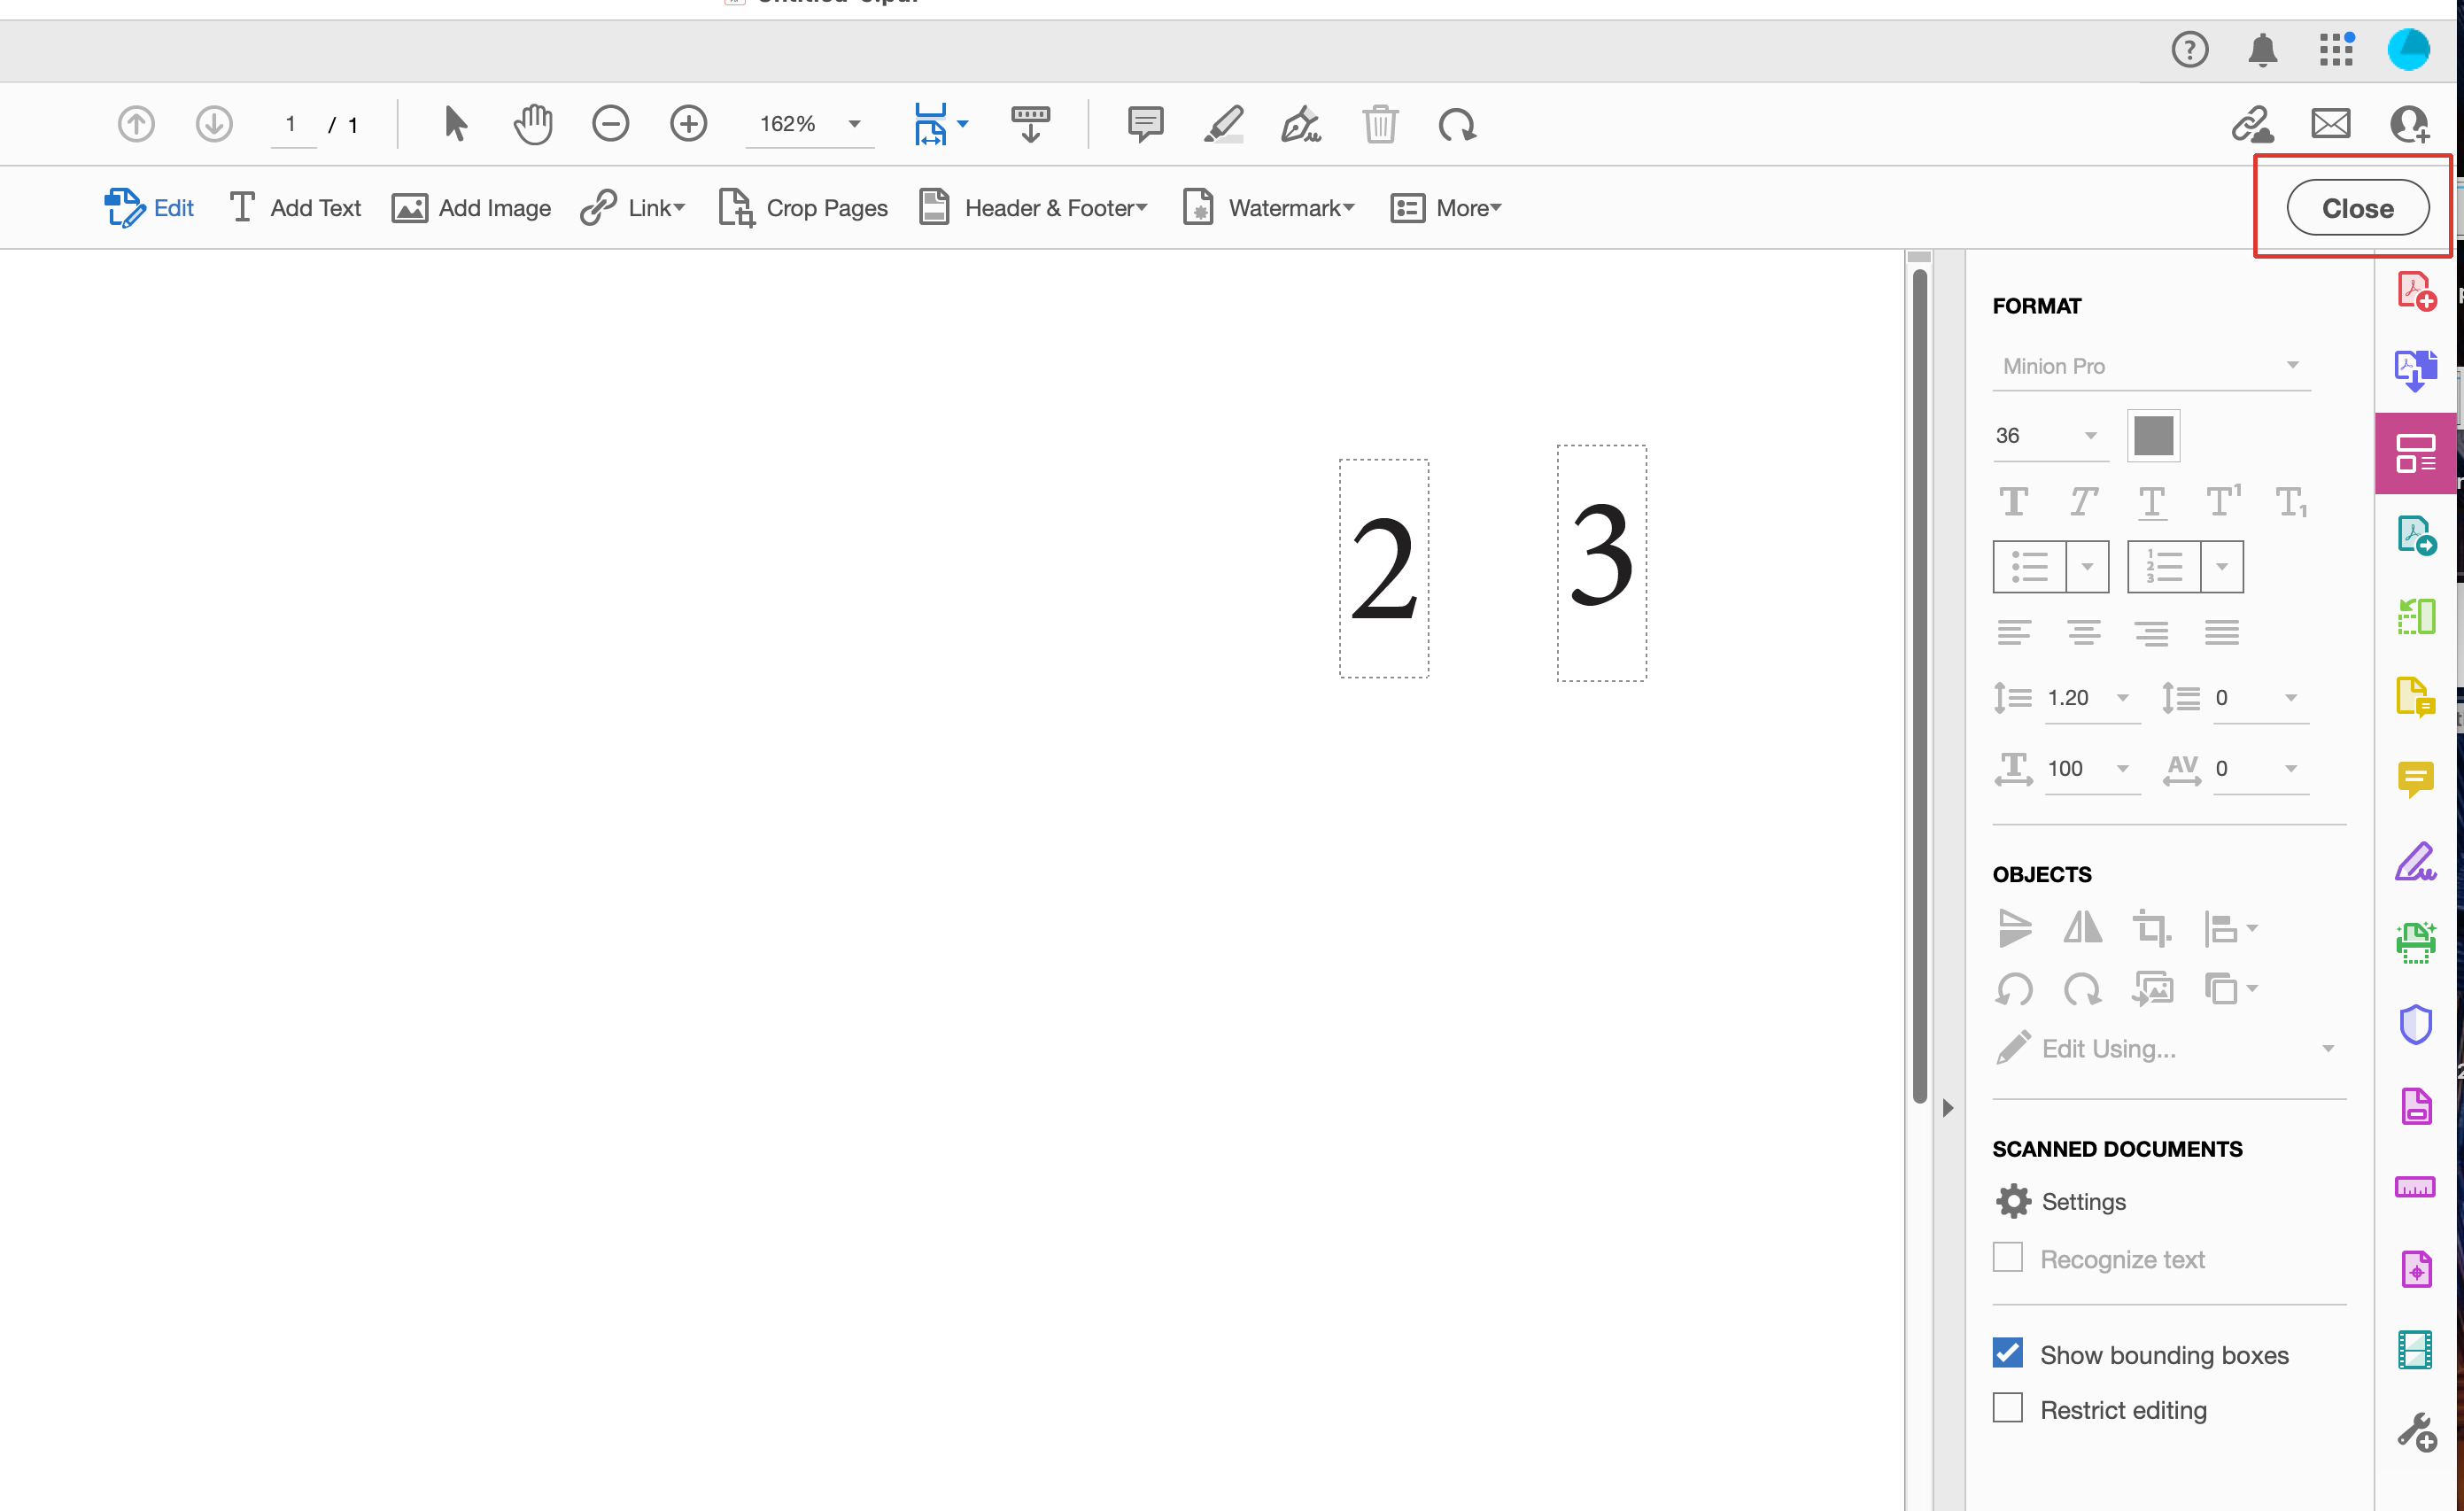This screenshot has width=2464, height=1511.
Task: Click the Zoom out (minus) icon
Action: (611, 123)
